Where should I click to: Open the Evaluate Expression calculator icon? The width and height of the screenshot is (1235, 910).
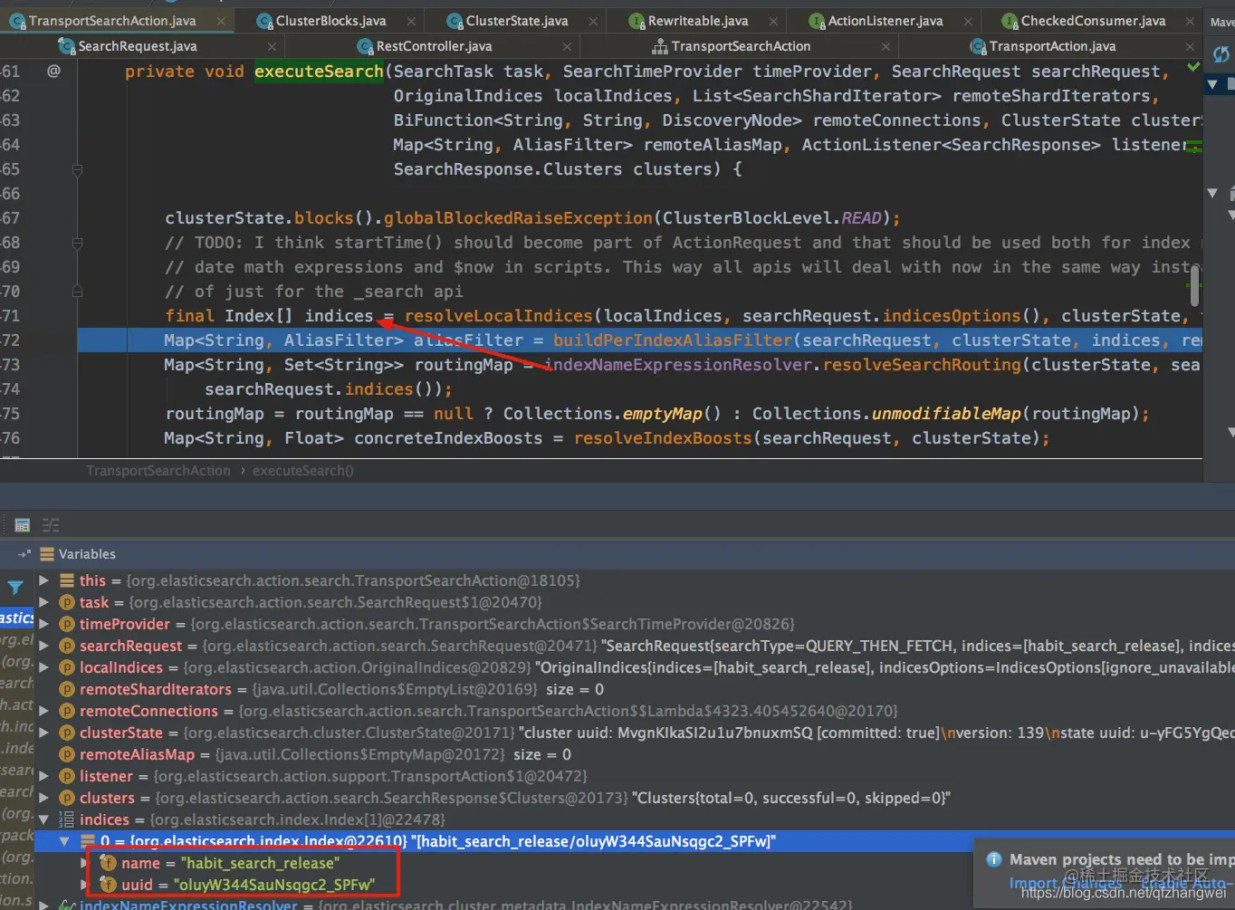coord(23,525)
